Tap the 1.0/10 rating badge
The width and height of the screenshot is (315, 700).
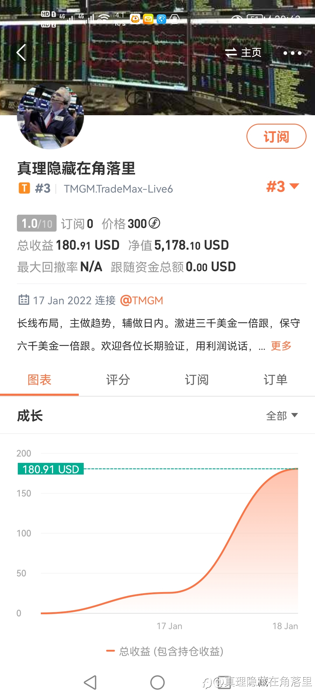(x=37, y=223)
